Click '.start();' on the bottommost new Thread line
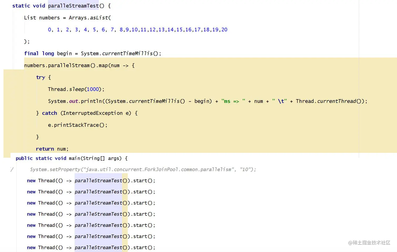The height and width of the screenshot is (252, 397). tap(143, 248)
